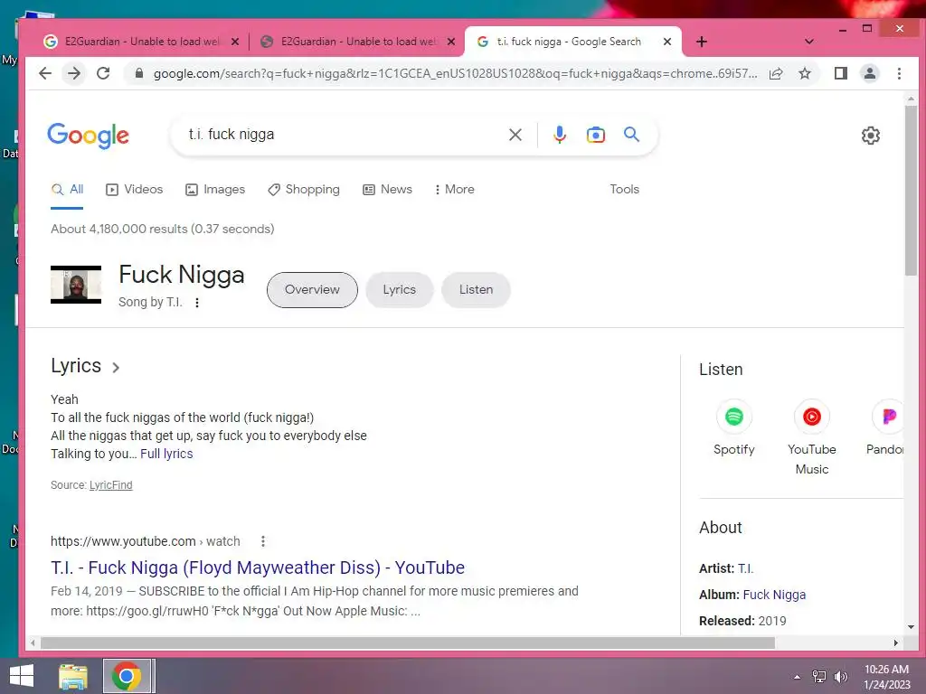Open the volume control in tray

pyautogui.click(x=840, y=676)
